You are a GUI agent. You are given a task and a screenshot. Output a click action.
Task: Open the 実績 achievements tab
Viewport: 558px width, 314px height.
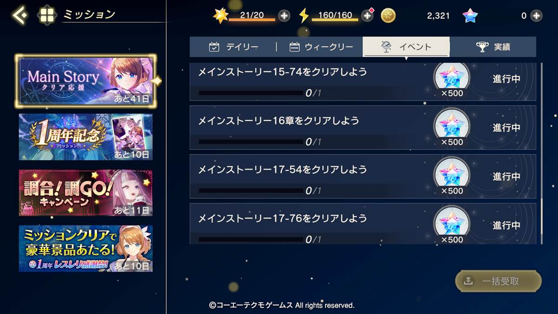click(x=493, y=47)
